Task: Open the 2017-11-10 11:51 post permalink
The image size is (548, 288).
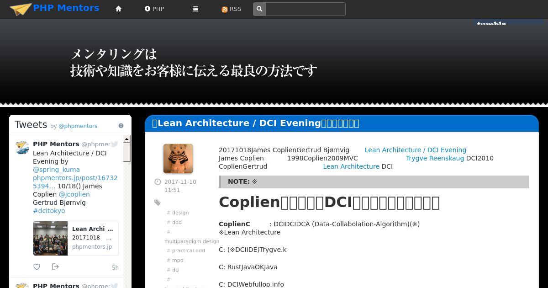Action: 180,186
